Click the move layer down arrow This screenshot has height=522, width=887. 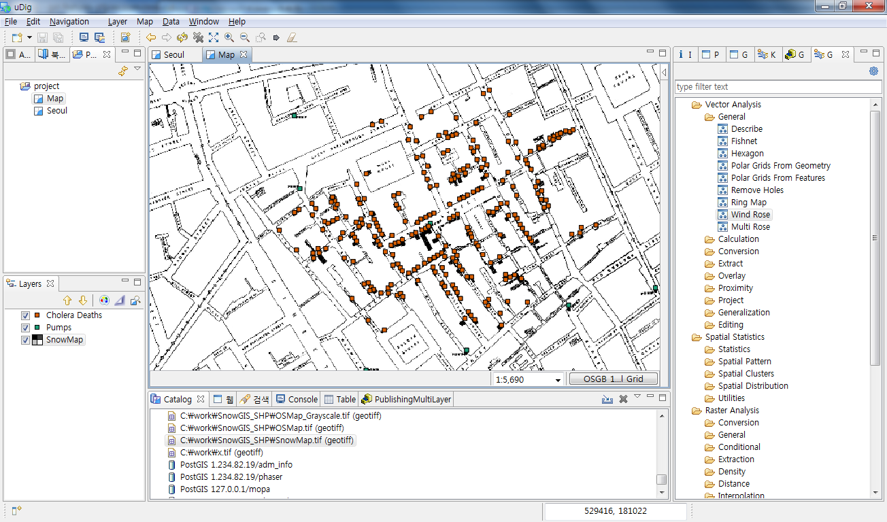pos(83,300)
